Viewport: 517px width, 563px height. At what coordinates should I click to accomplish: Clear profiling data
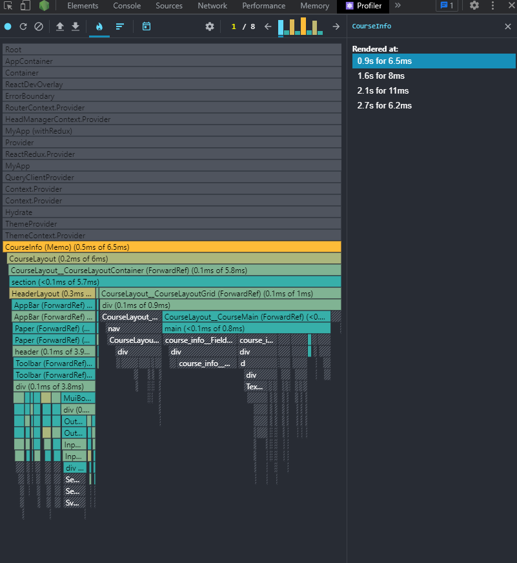point(39,26)
